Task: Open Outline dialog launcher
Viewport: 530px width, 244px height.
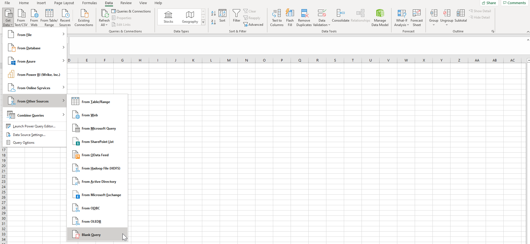Action: point(493,31)
